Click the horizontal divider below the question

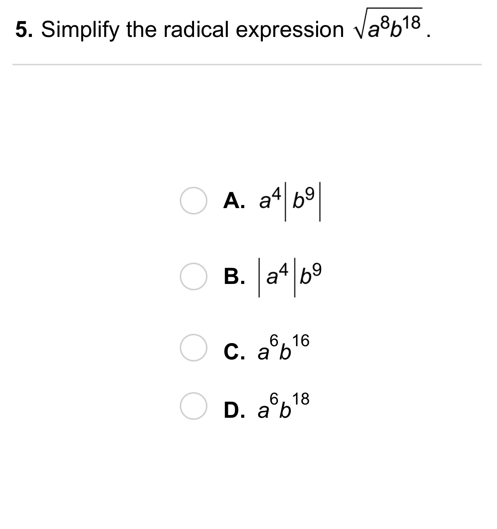click(x=247, y=64)
